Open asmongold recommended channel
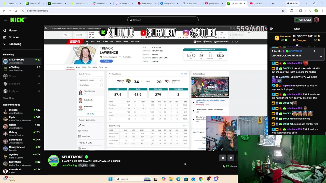 [x=22, y=141]
